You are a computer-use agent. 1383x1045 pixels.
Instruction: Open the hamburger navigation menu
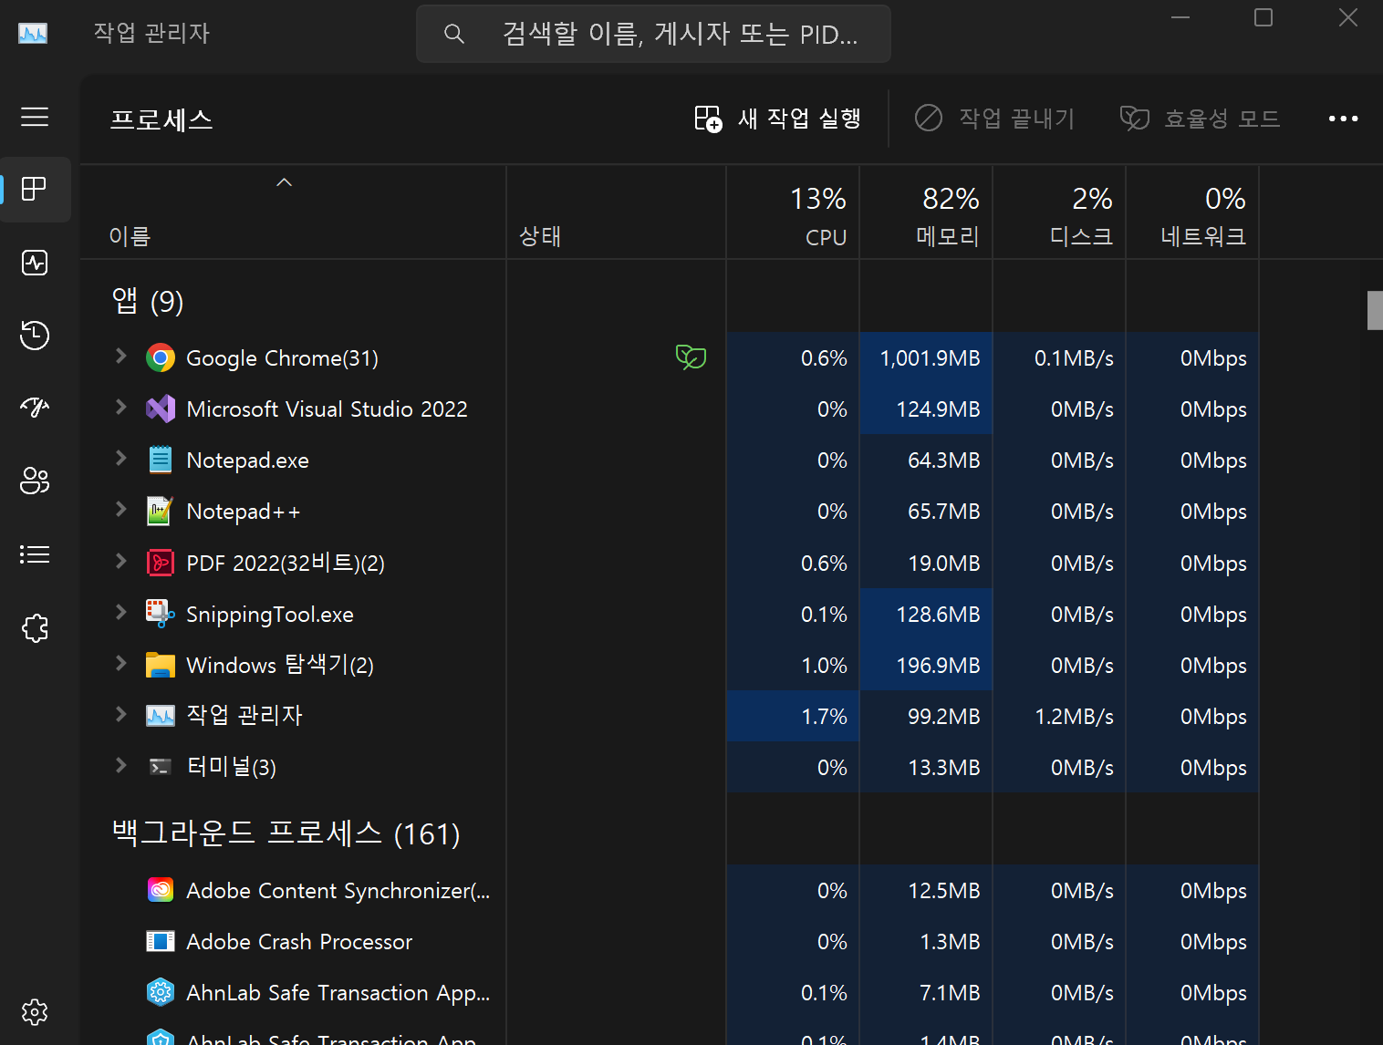(35, 118)
